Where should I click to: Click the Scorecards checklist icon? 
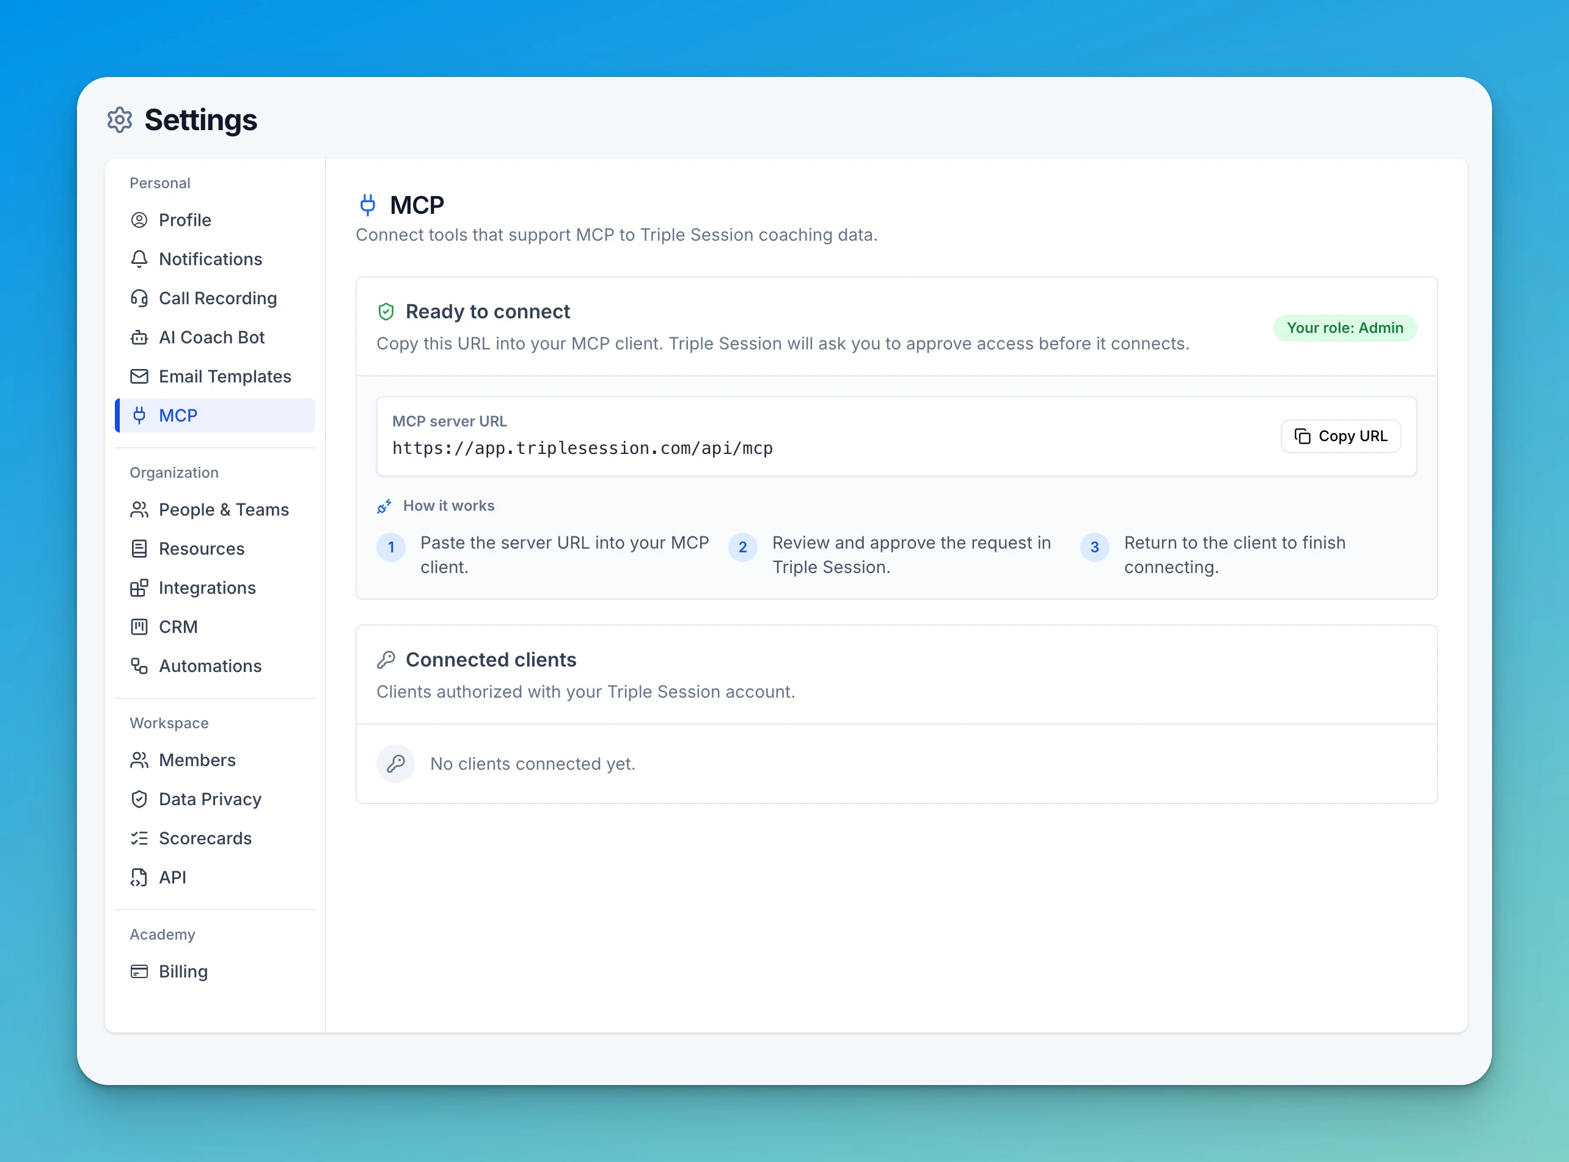tap(139, 838)
